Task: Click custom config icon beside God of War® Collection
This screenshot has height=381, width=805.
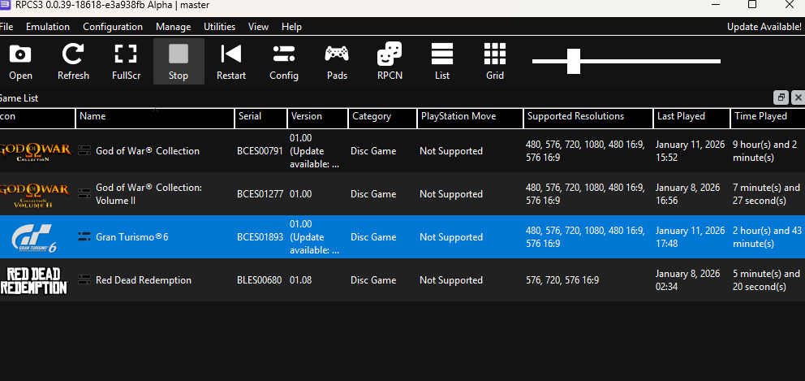Action: coord(84,150)
